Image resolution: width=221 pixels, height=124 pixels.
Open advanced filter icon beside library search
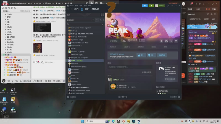coord(102,24)
